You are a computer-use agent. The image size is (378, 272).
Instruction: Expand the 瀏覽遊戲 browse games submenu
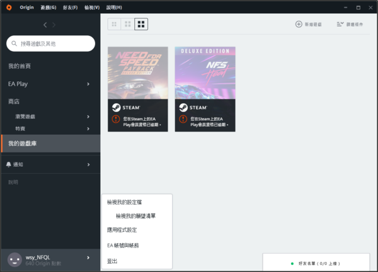[x=88, y=116]
